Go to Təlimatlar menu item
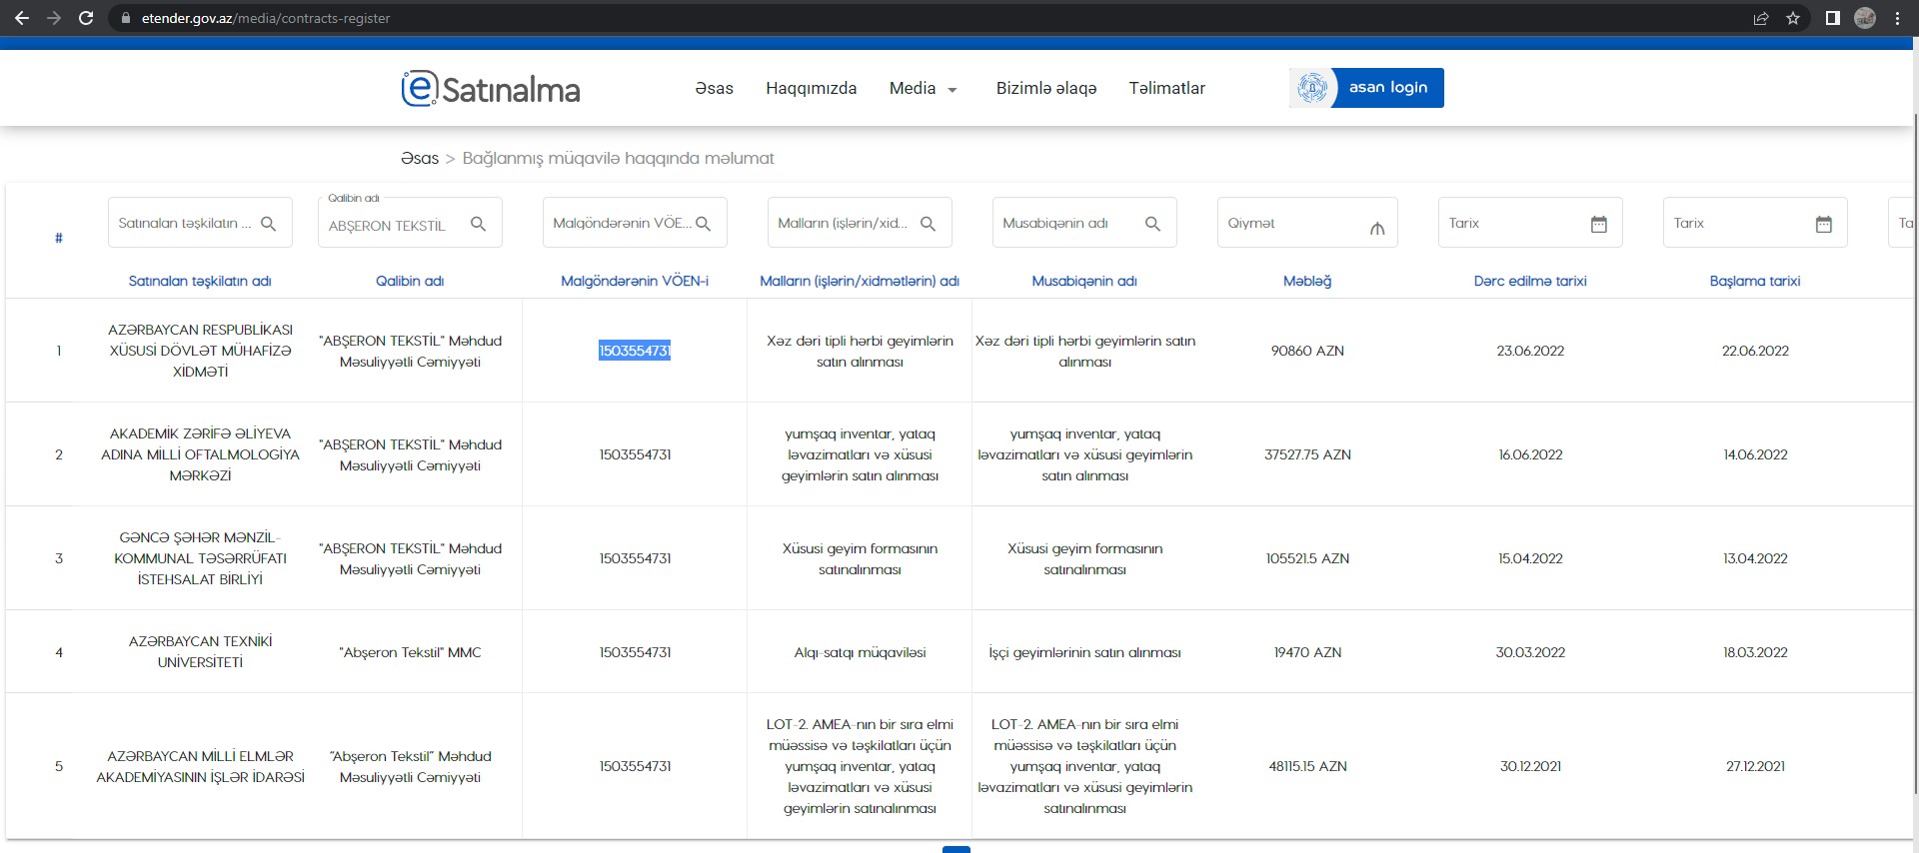This screenshot has width=1919, height=853. pyautogui.click(x=1166, y=89)
